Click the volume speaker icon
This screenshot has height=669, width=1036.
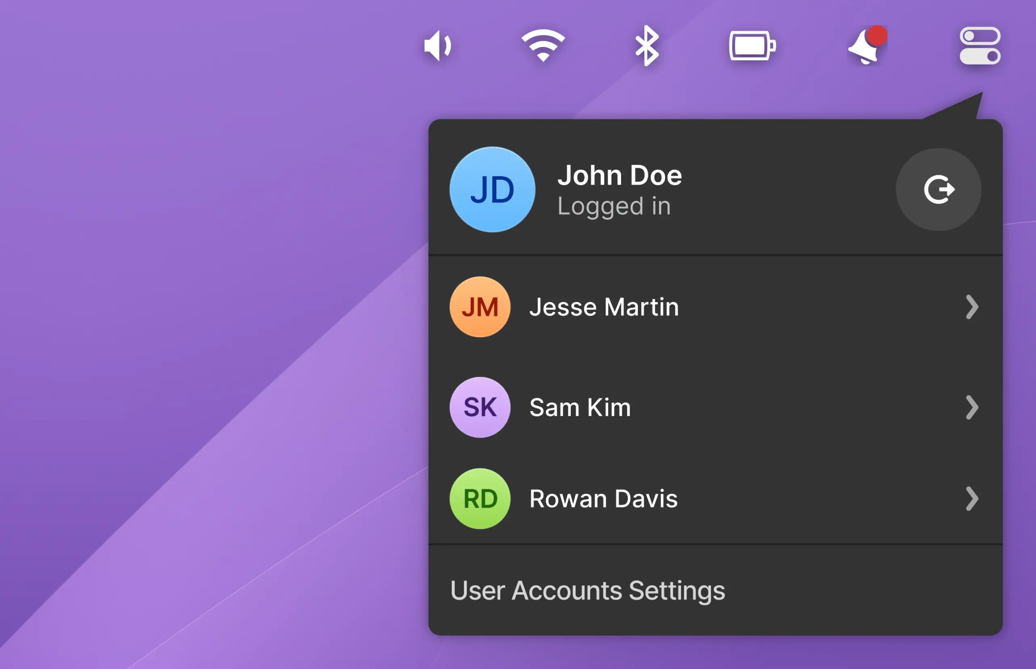[x=438, y=46]
